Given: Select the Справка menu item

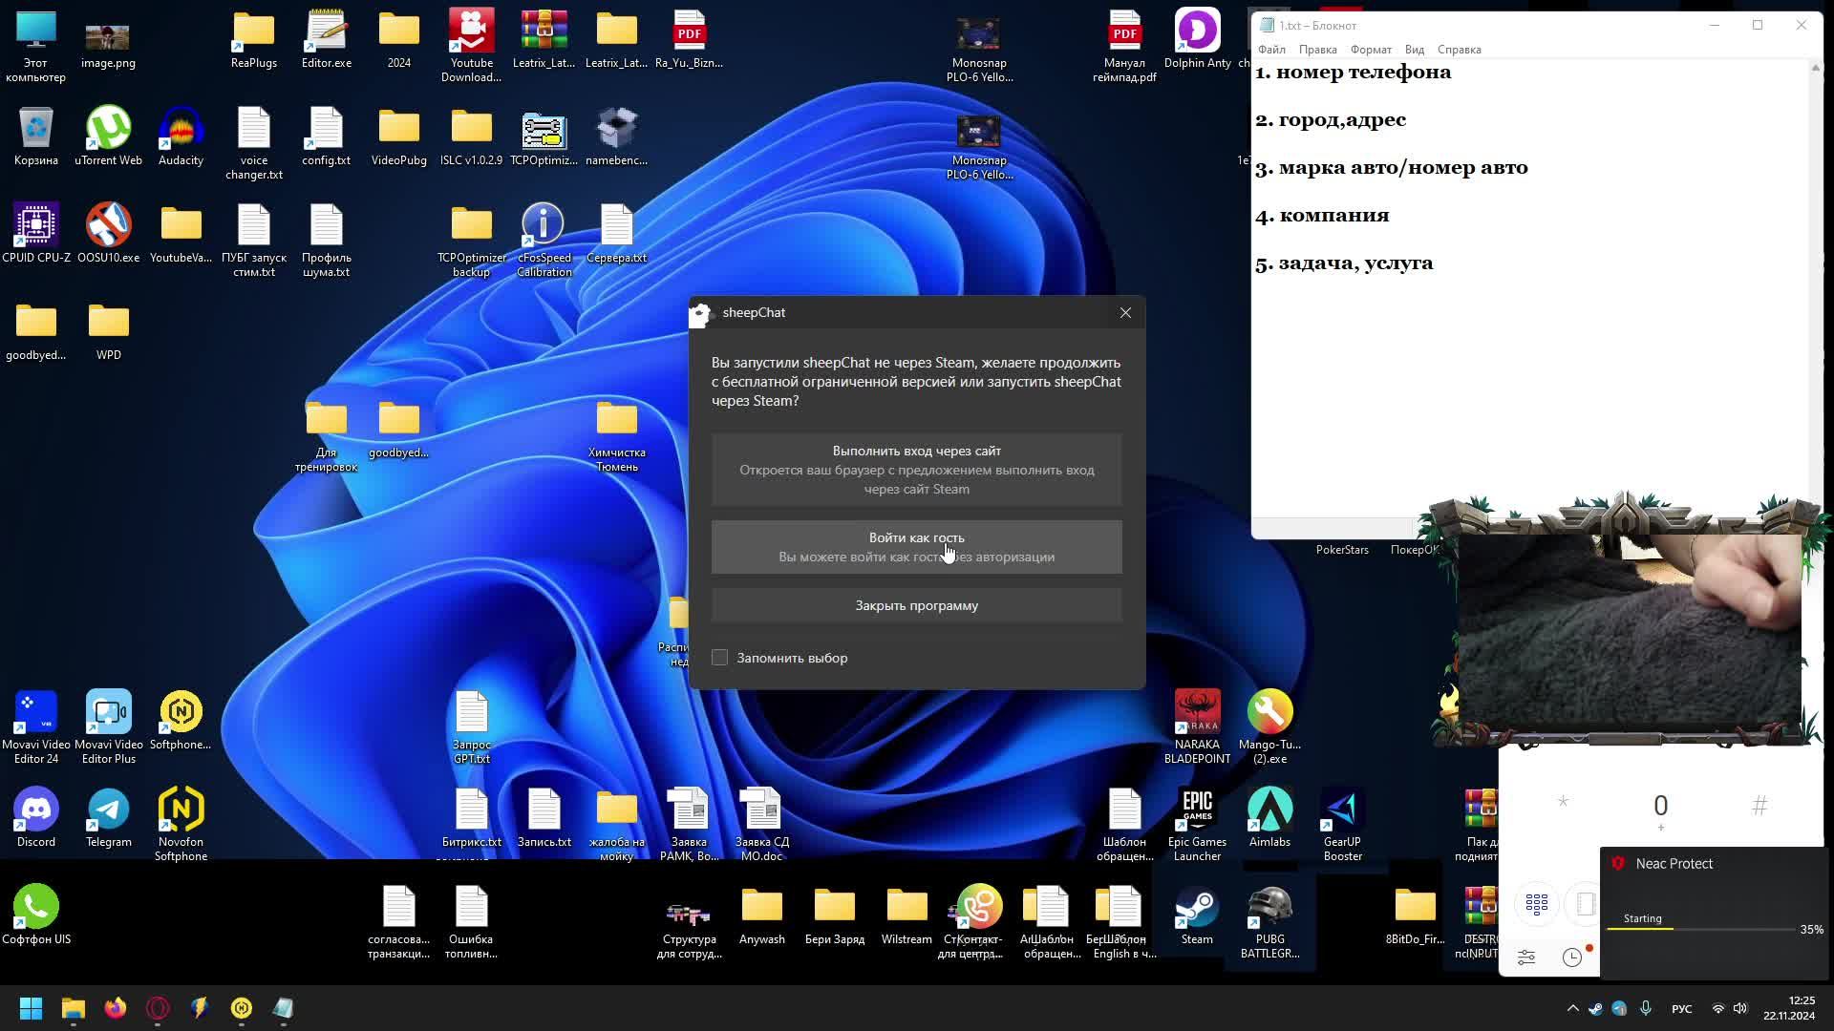Looking at the screenshot, I should (x=1459, y=49).
